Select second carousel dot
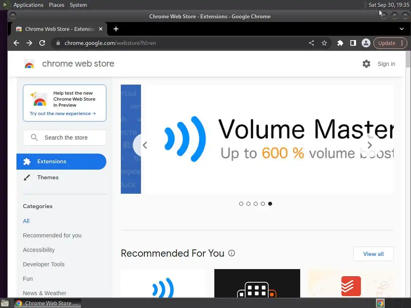411x308 pixels. point(248,204)
